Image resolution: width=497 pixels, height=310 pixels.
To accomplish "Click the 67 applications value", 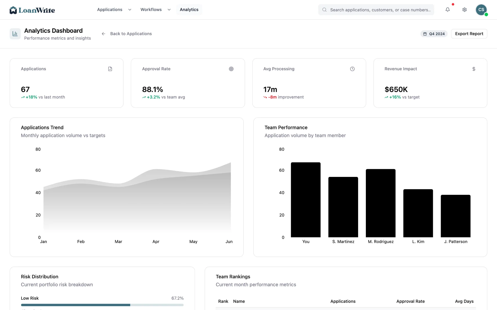I will 25,90.
